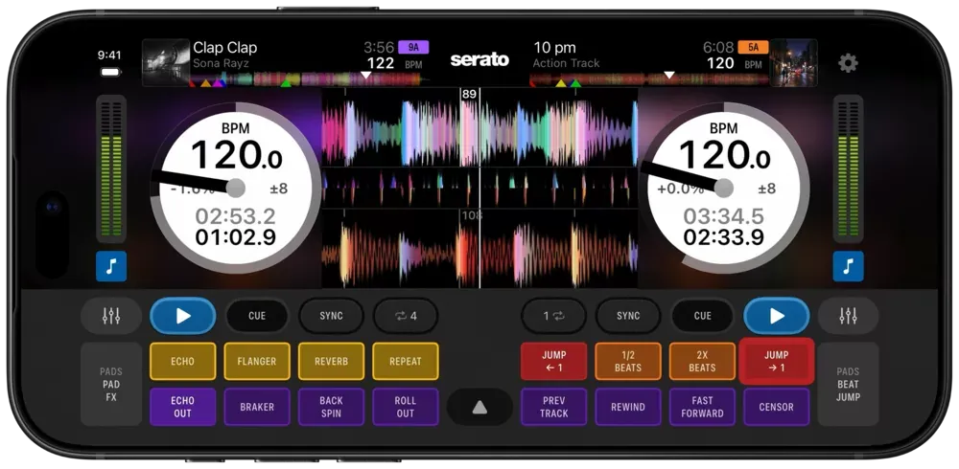Tap the 10 pm track title

click(554, 48)
